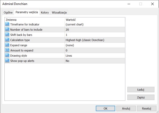The width and height of the screenshot is (159, 113).
Task: Select the Number of bars to include label
Action: [x=26, y=30]
